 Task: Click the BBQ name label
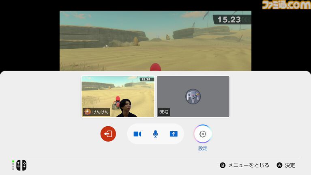click(164, 112)
